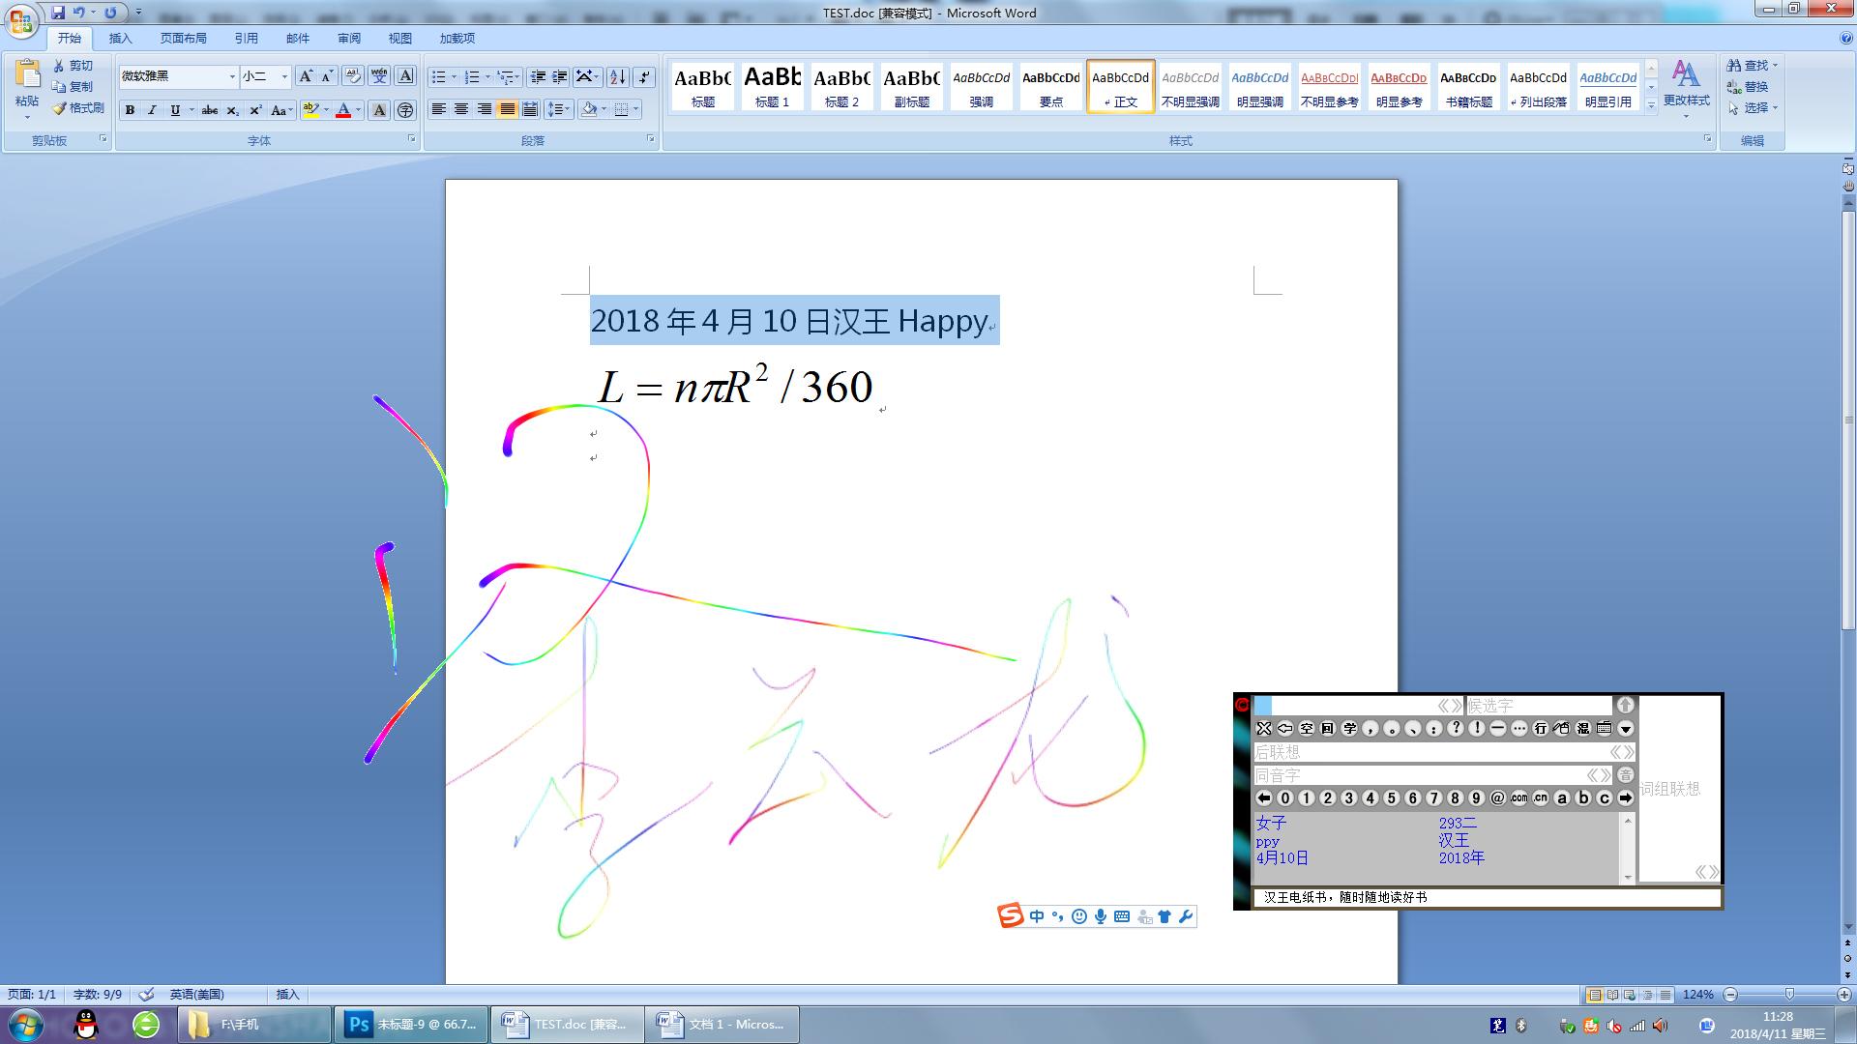Click the Sogou microphone voice input icon
1857x1044 pixels.
[x=1101, y=916]
